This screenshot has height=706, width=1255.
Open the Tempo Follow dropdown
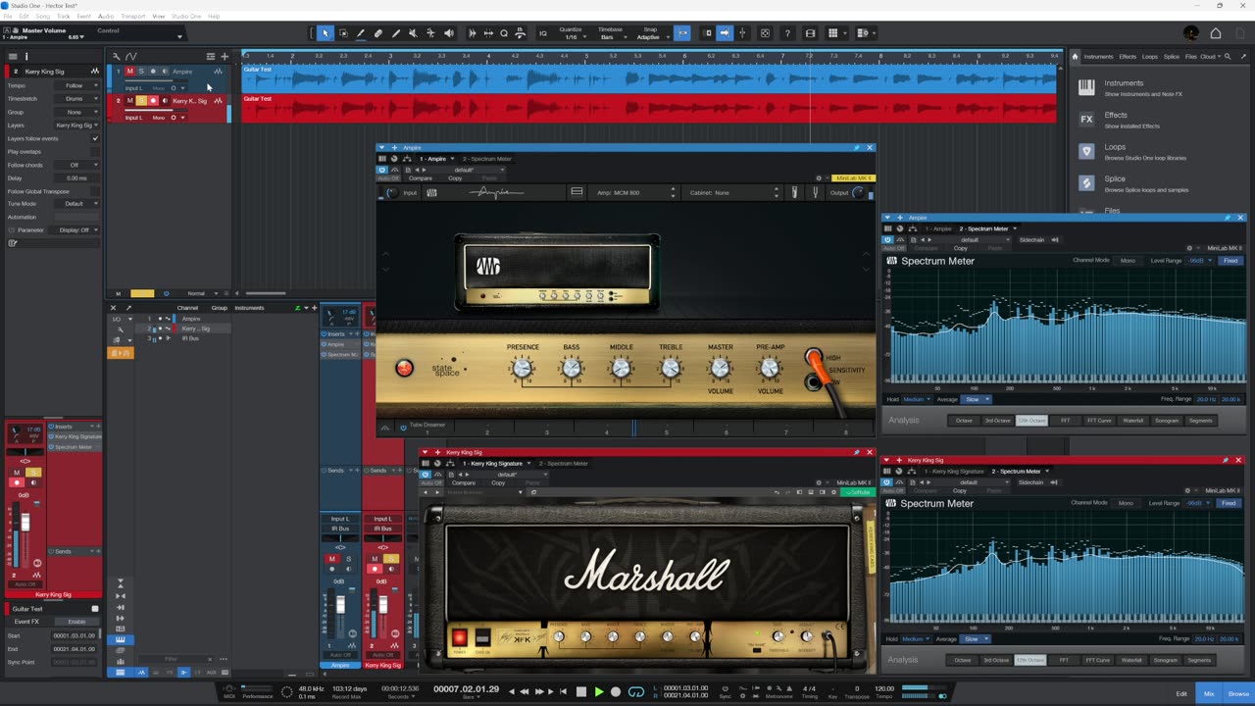(76, 85)
